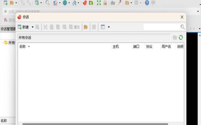The width and height of the screenshot is (201, 125).
Task: Click the red Xshell swirl icon in main toolbar
Action: (85, 3)
